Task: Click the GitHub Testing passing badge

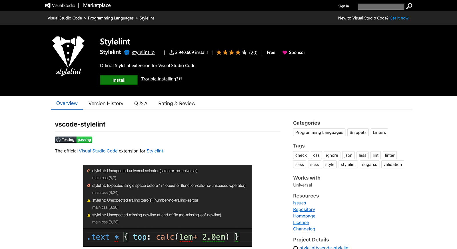Action: (74, 140)
